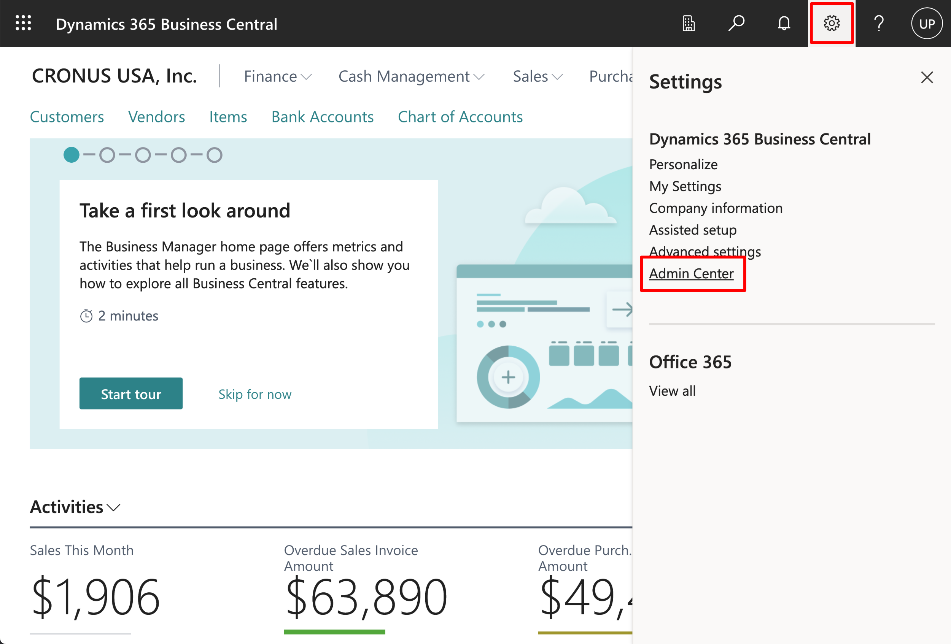951x644 pixels.
Task: Select the fourth tour step dot
Action: coord(178,155)
